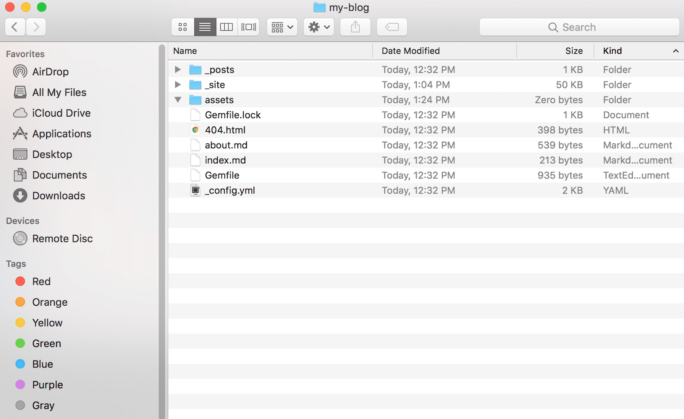Screen dimensions: 684x419
Task: Click Today, 1:24 PM date for assets
Action: point(415,100)
